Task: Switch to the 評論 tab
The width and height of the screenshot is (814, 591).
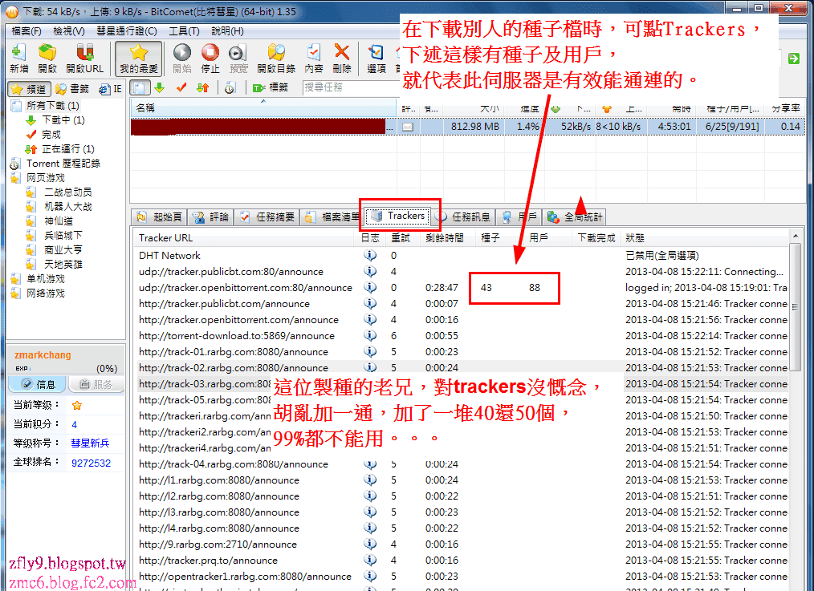Action: point(210,217)
